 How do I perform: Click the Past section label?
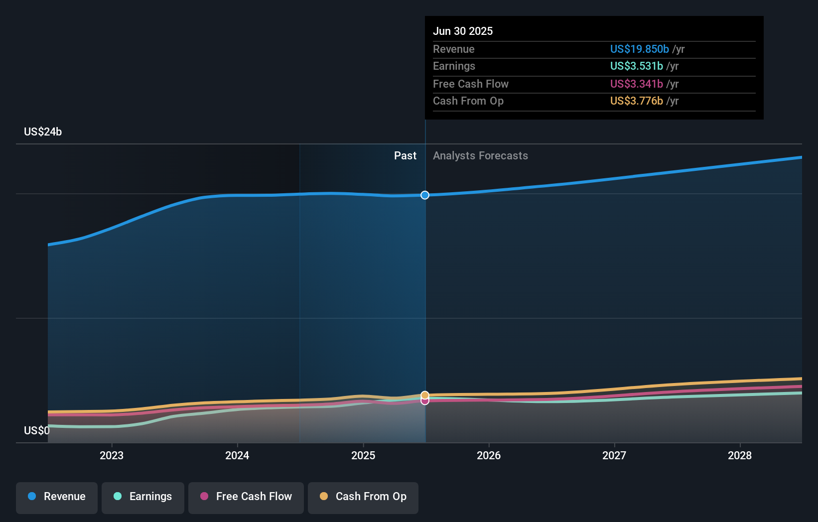[x=405, y=155]
